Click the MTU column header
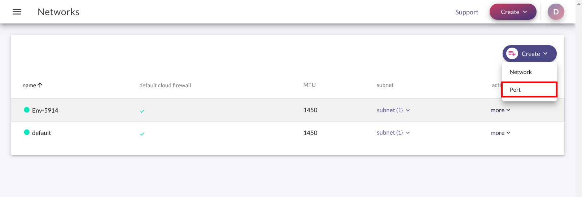The image size is (582, 197). coord(309,85)
